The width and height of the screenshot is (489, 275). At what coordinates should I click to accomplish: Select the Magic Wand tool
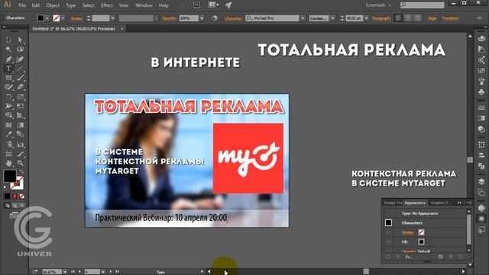[x=8, y=49]
